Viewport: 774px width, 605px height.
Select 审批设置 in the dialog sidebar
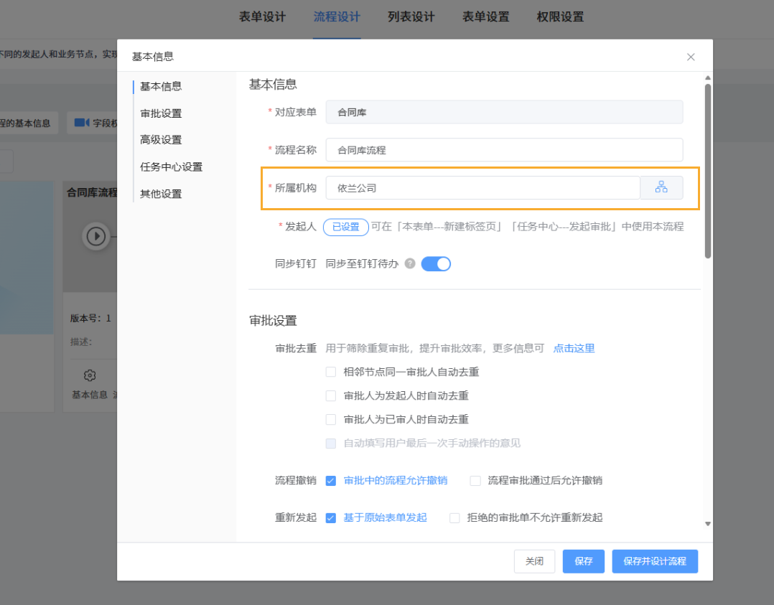point(161,113)
